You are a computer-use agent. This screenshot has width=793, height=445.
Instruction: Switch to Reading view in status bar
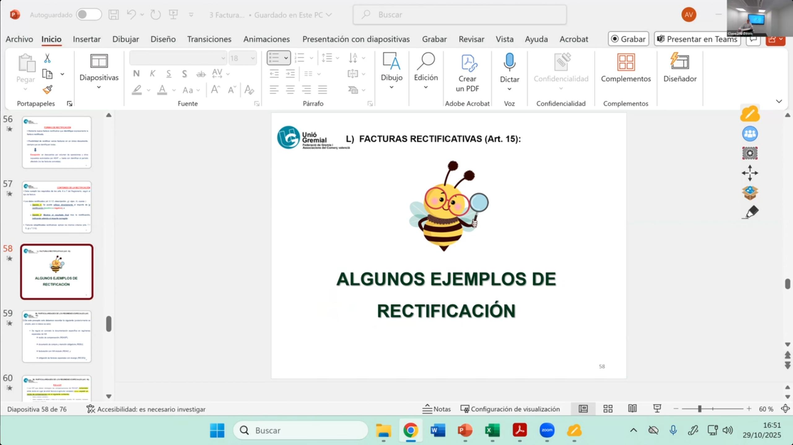point(632,409)
